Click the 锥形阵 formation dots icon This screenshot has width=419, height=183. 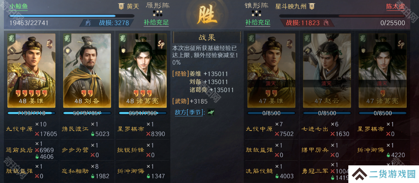click(x=256, y=13)
